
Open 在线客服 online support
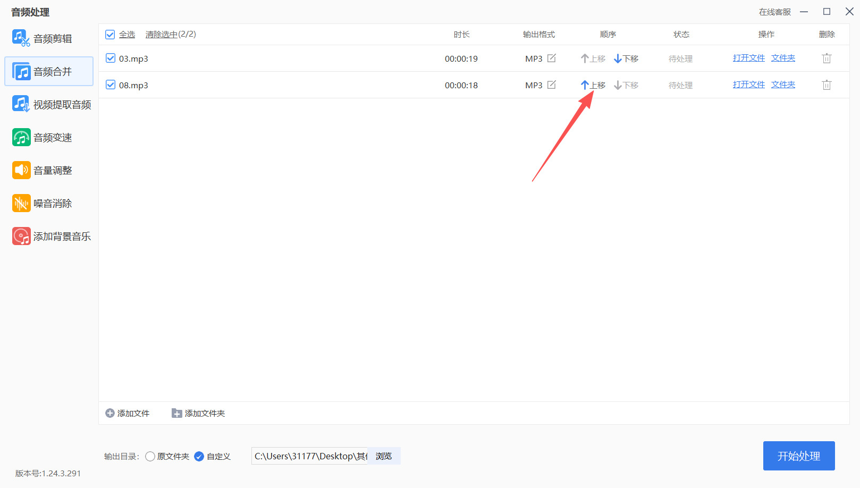pyautogui.click(x=775, y=12)
